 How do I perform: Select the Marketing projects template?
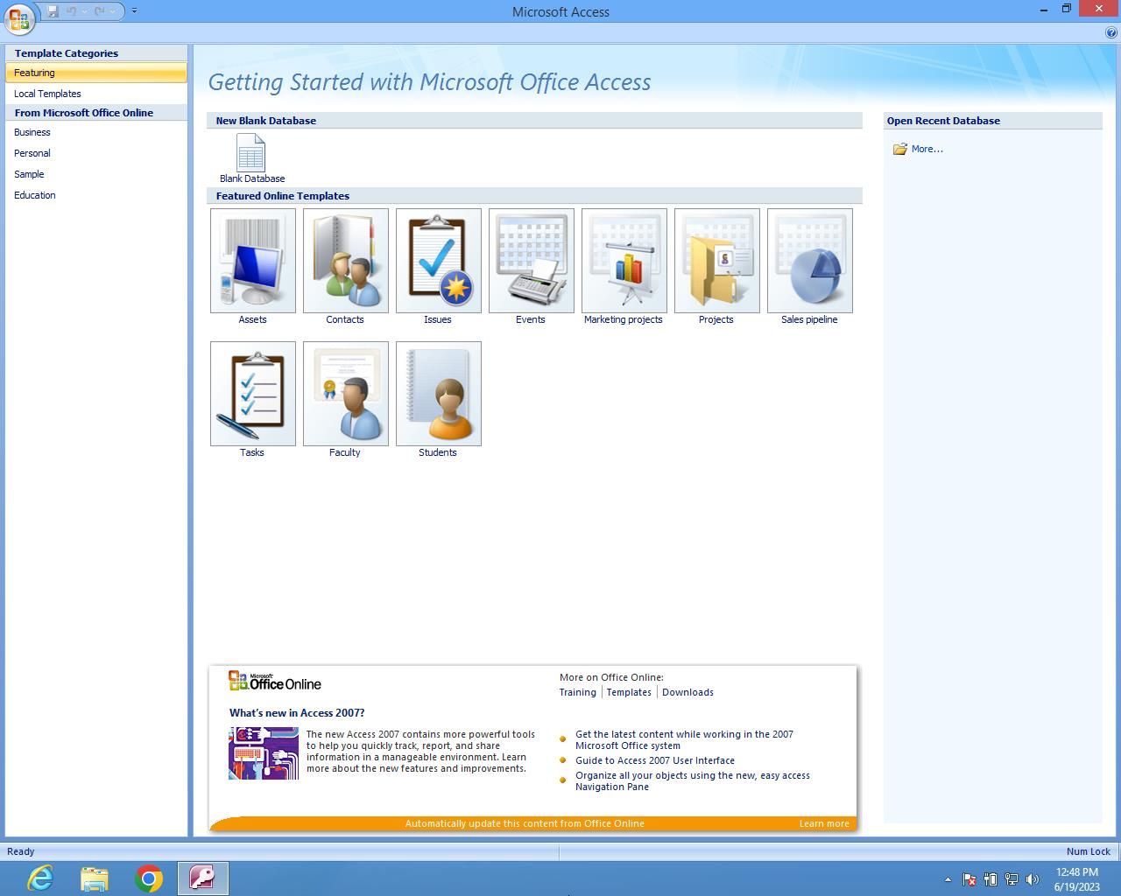click(624, 261)
